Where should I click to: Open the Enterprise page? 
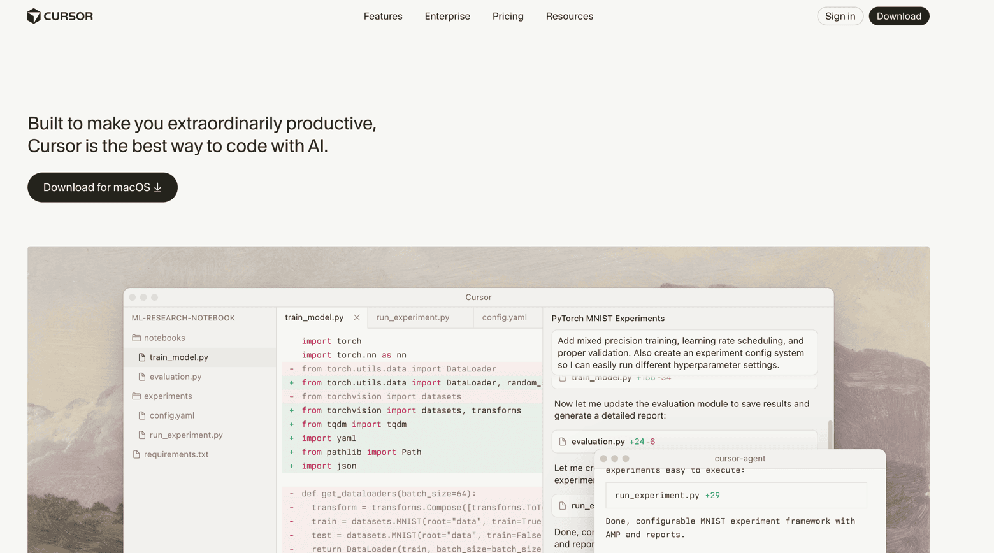point(447,17)
